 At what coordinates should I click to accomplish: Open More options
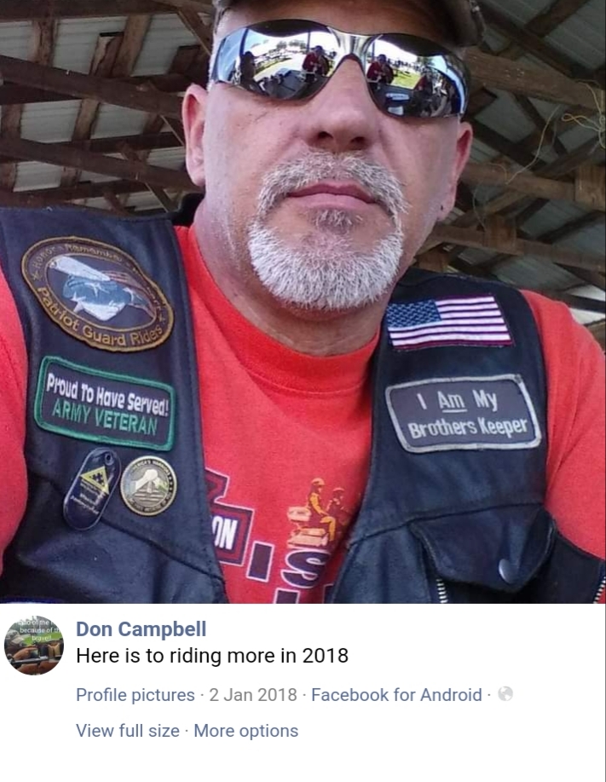[x=245, y=731]
